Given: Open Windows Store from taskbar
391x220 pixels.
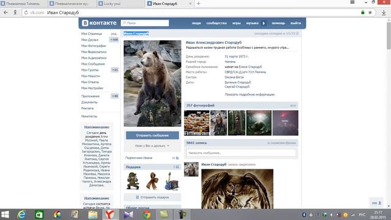Looking at the screenshot, I should coord(39,215).
